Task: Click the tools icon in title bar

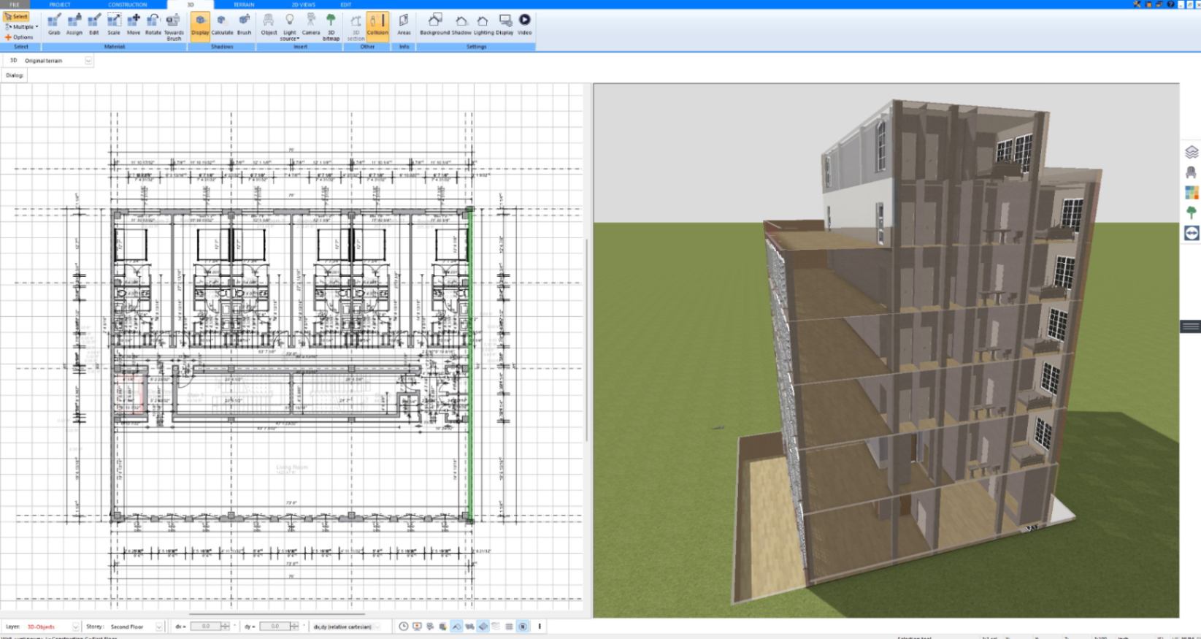Action: click(x=1137, y=4)
